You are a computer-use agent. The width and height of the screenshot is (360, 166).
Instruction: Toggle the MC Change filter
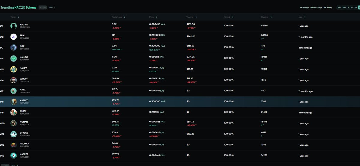click(304, 7)
